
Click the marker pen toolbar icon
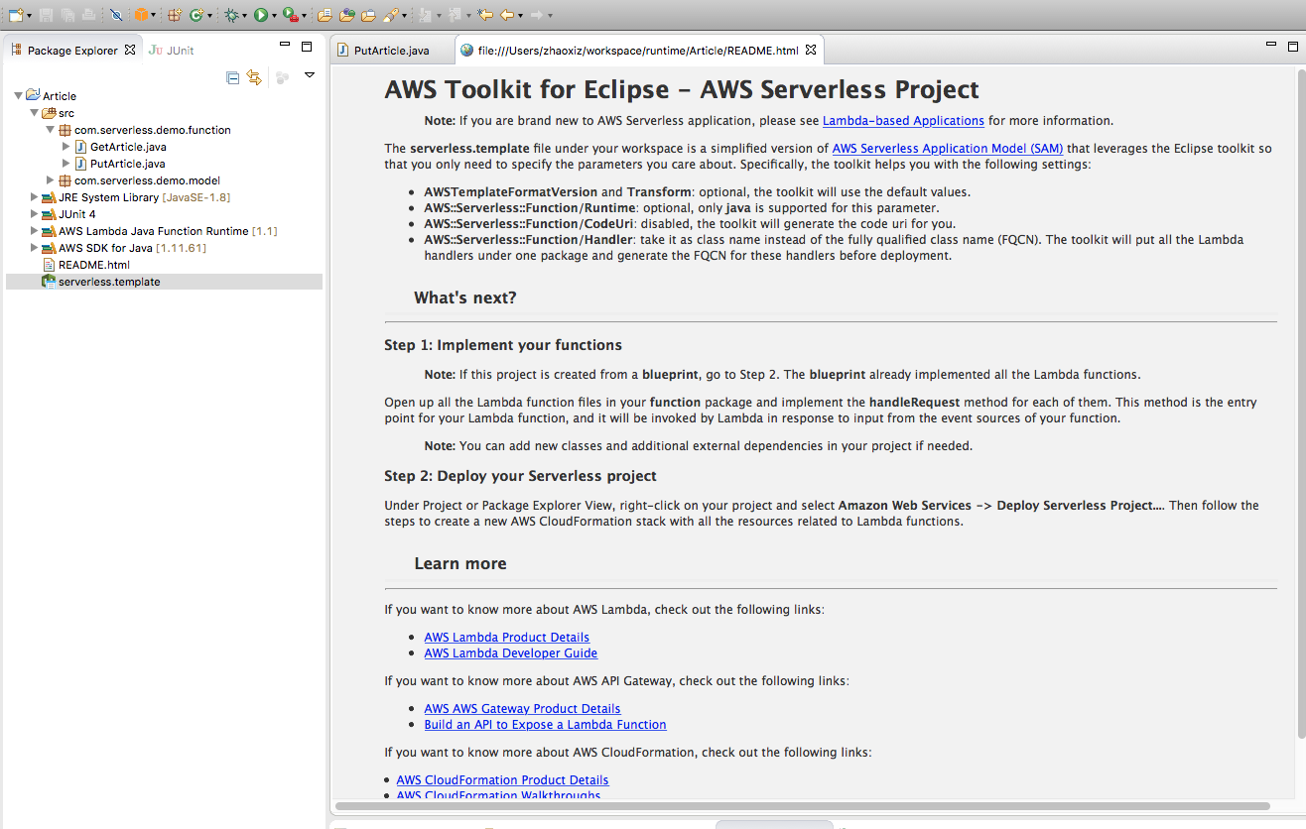coord(390,15)
